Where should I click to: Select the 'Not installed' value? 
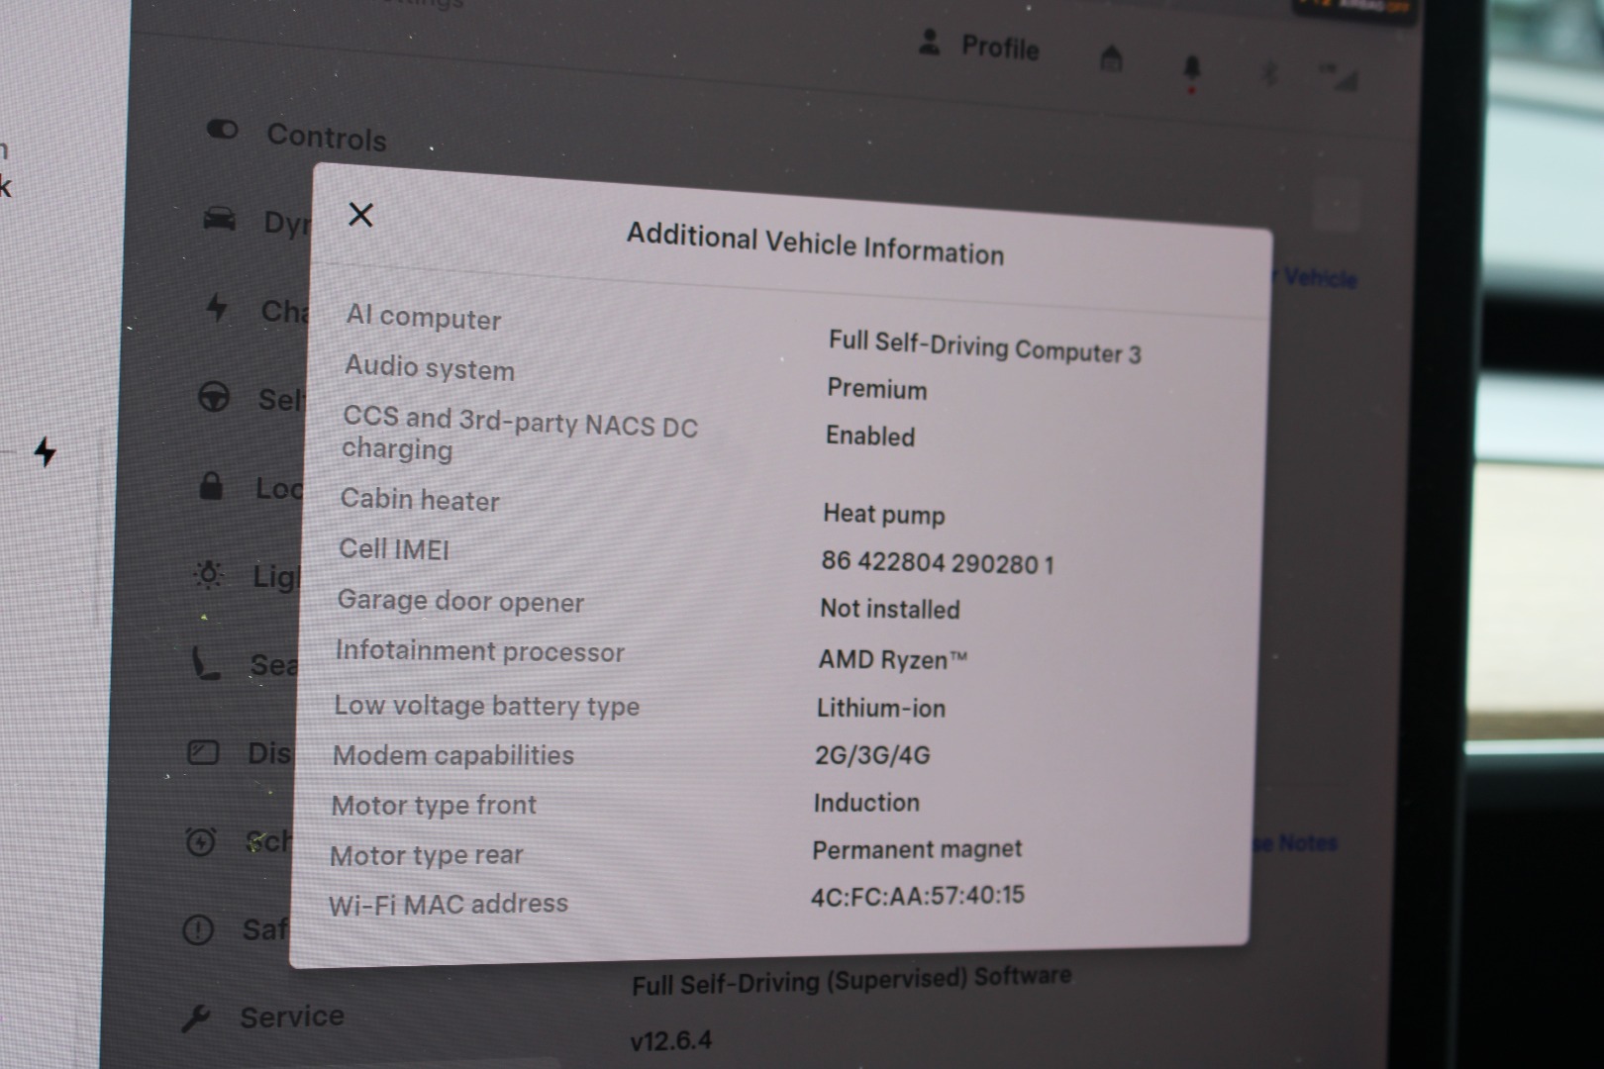point(890,609)
